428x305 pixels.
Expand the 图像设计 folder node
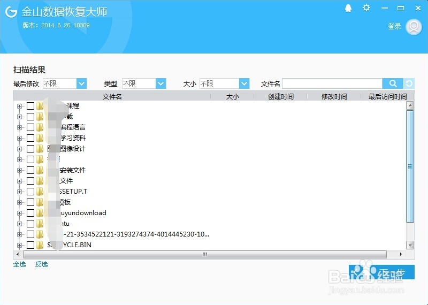point(19,149)
